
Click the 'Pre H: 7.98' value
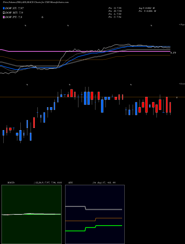point(115,11)
